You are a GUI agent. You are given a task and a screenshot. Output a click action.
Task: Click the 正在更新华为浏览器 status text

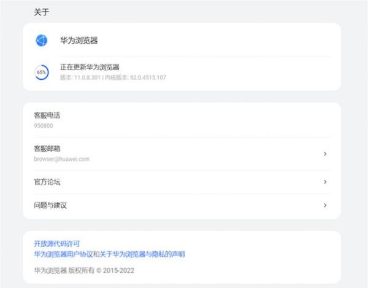[x=90, y=67]
